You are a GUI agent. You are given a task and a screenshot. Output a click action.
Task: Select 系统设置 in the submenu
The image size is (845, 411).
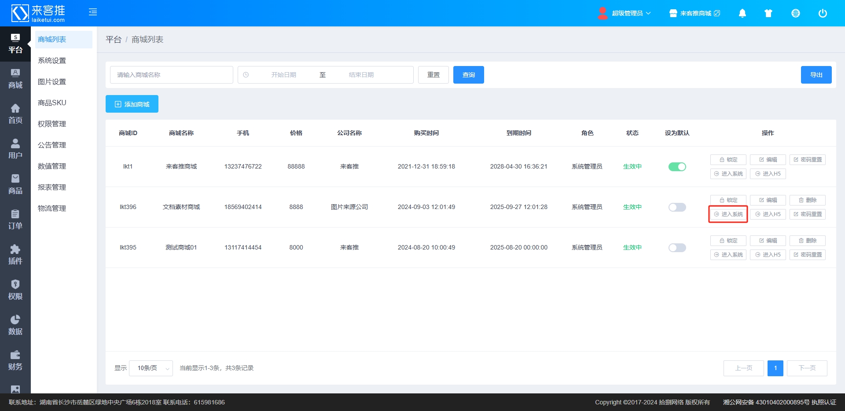pos(52,61)
